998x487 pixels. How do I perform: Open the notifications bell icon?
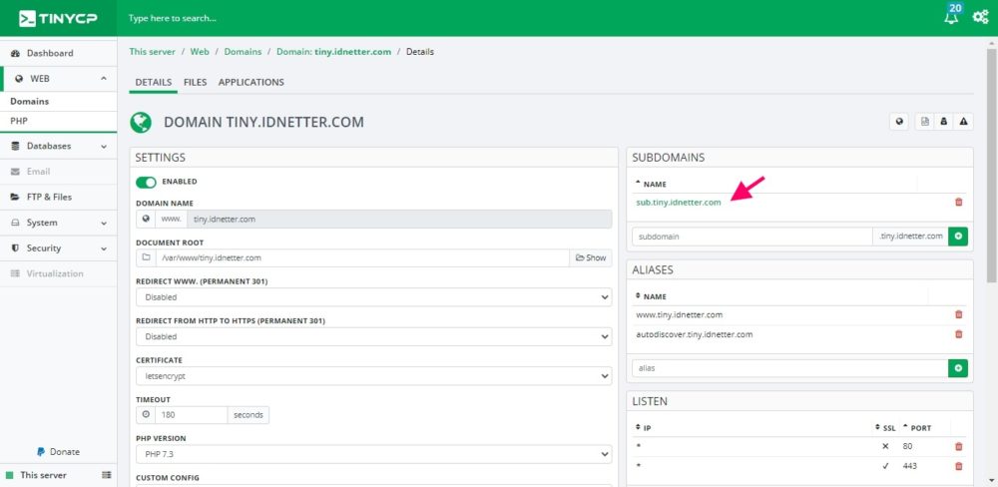click(951, 17)
